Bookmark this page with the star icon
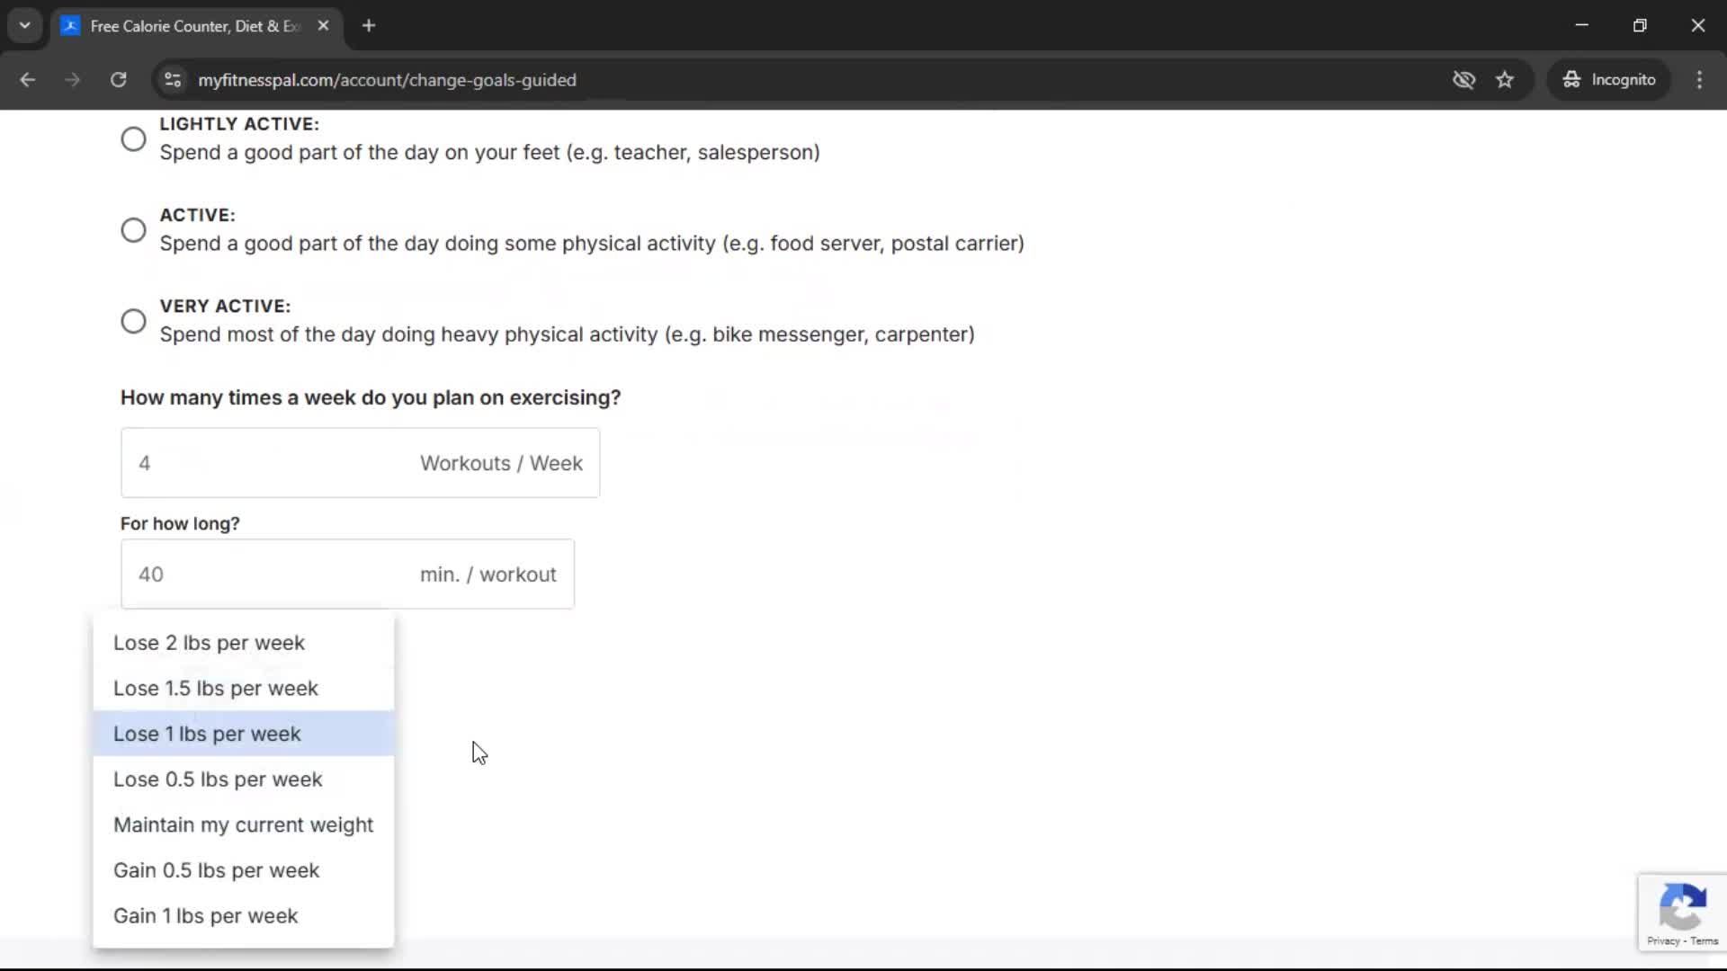 [1505, 80]
